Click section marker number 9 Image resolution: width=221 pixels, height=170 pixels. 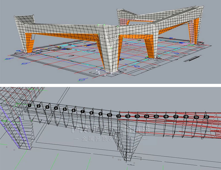pos(100,114)
